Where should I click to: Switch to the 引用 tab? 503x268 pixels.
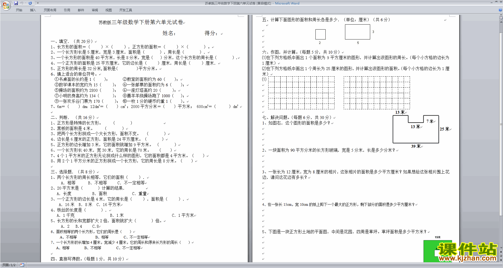pyautogui.click(x=67, y=10)
